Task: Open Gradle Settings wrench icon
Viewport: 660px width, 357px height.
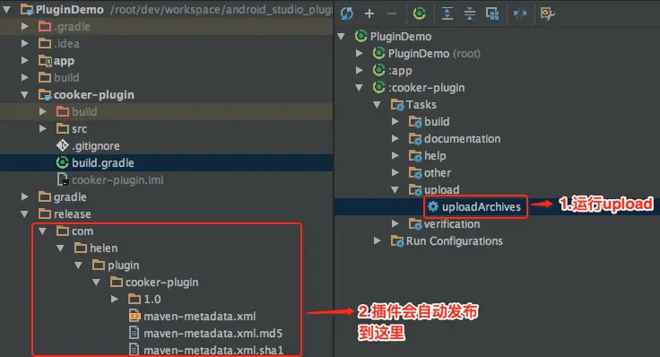Action: 547,13
